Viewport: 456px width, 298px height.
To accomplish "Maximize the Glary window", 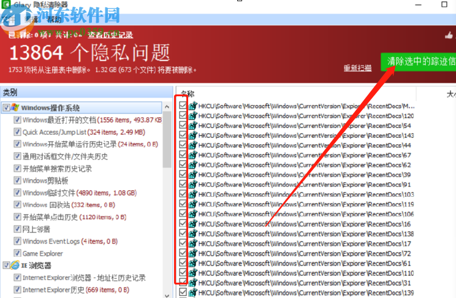I will tap(444, 4).
